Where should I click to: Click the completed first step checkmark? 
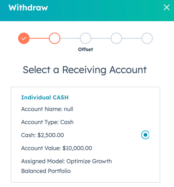(x=24, y=38)
